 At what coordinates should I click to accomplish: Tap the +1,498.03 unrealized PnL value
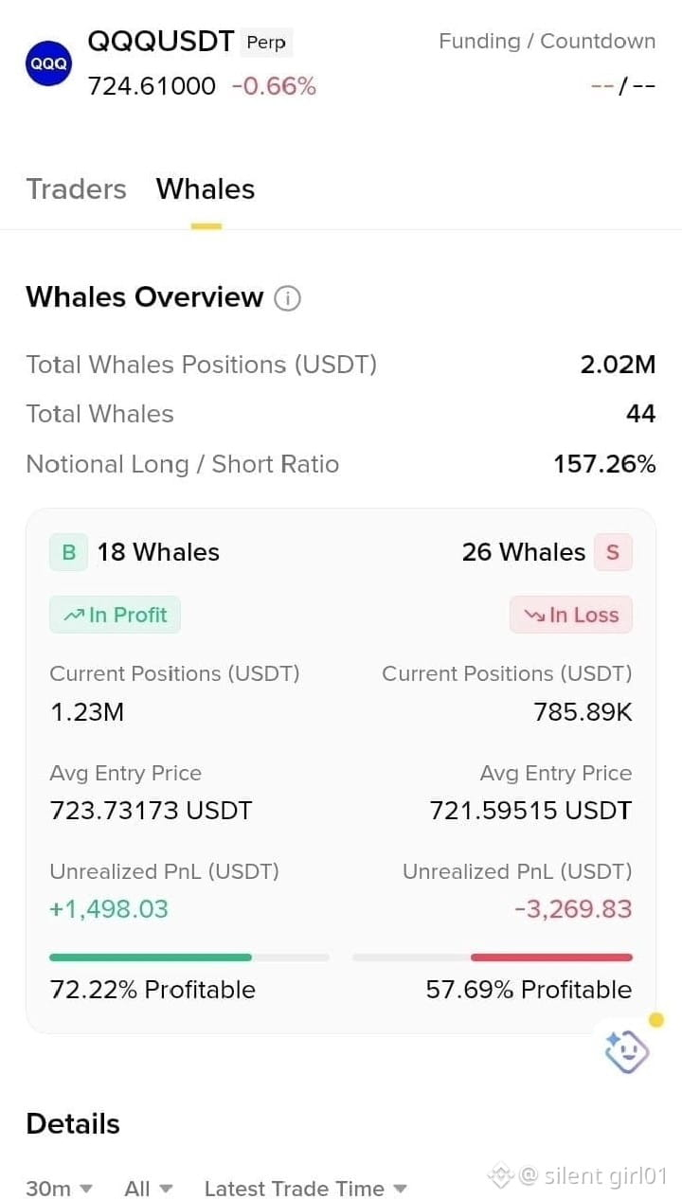click(x=109, y=909)
